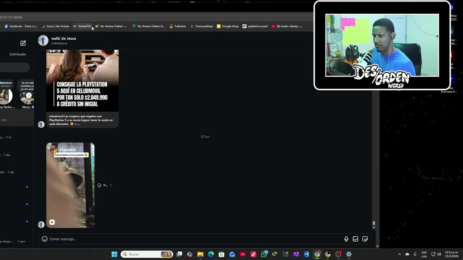
Task: Open TikTok app on taskbar
Action: (253, 254)
